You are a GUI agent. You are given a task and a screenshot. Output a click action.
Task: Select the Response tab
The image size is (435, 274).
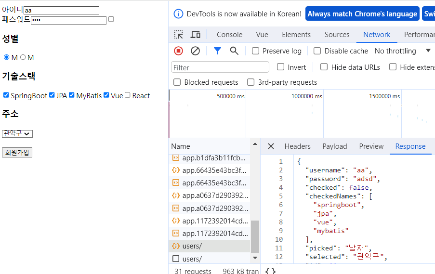click(410, 146)
